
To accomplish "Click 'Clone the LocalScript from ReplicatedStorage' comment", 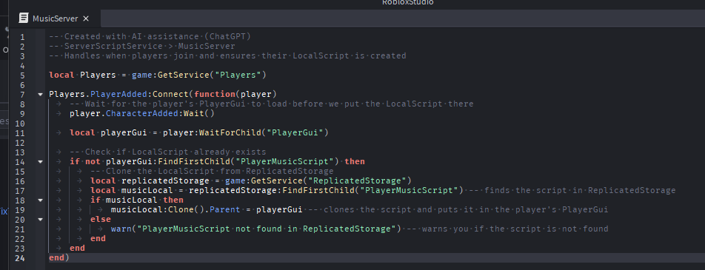I will [213, 171].
